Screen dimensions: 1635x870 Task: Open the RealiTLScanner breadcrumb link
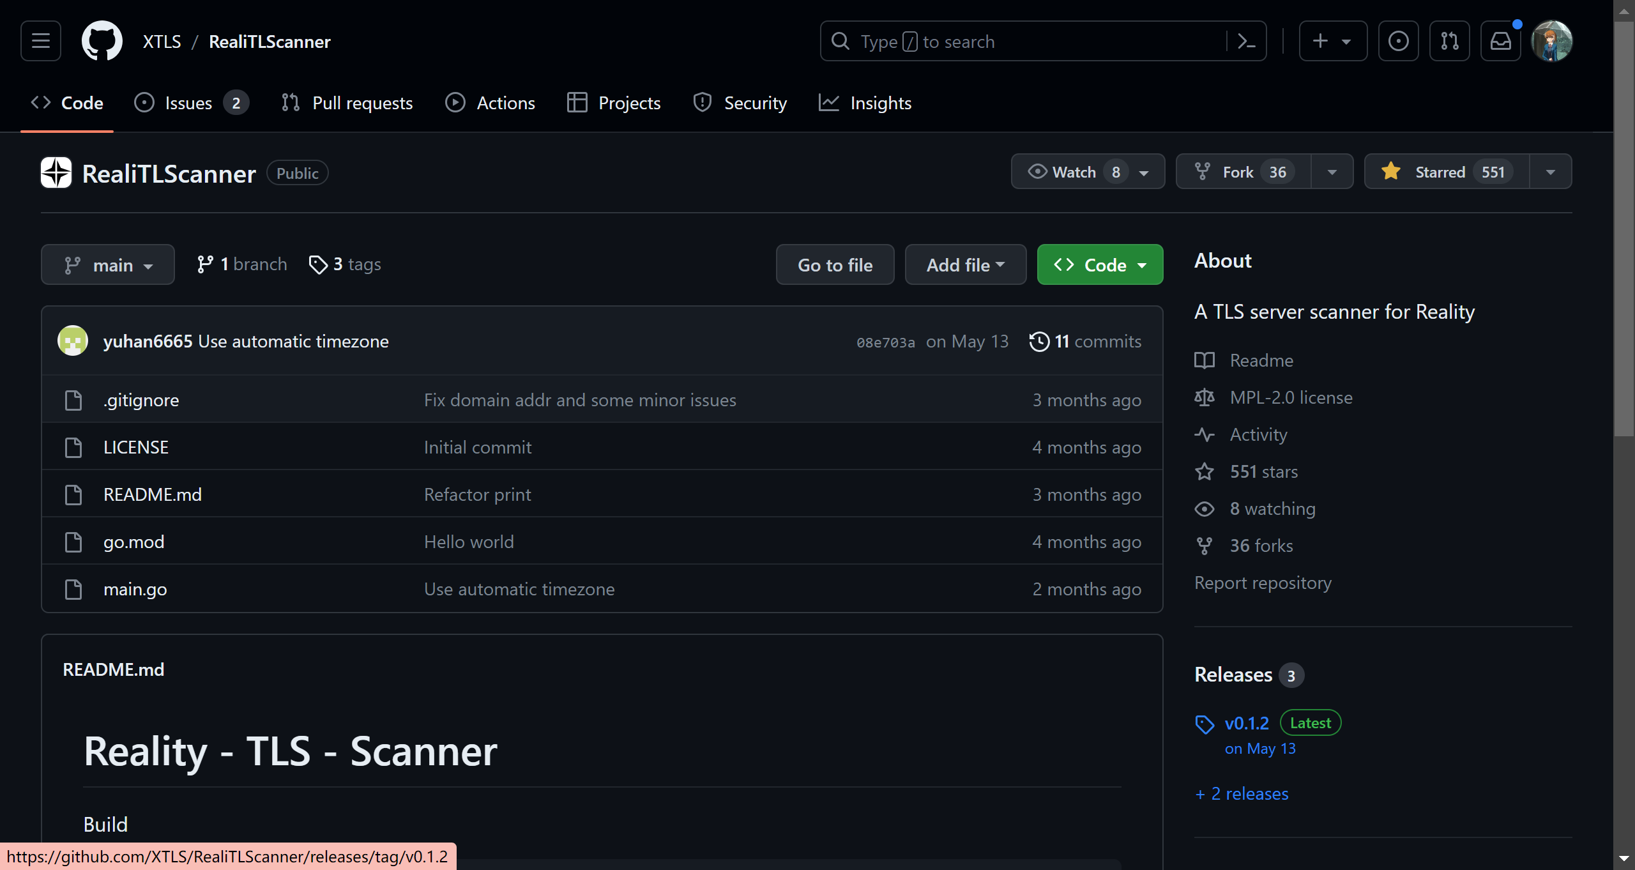click(270, 42)
